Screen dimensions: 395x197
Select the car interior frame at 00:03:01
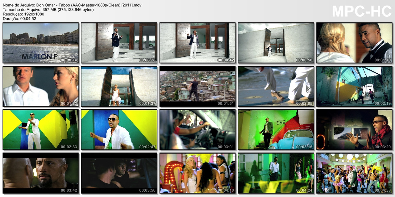197,130
